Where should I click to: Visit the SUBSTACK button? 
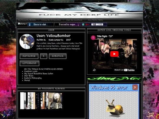pos(58,56)
